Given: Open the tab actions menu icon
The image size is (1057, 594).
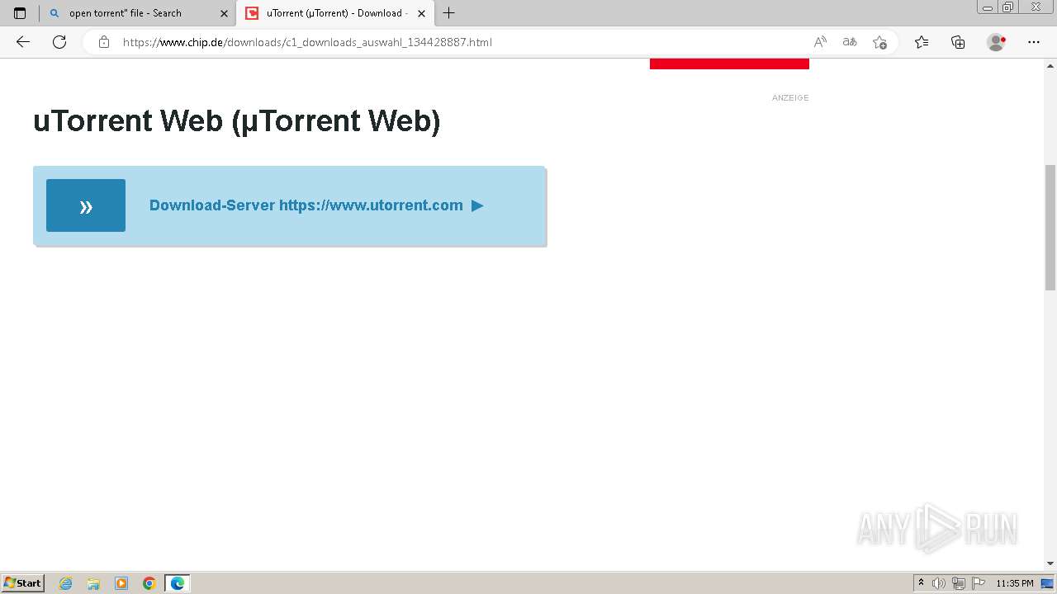Looking at the screenshot, I should [x=20, y=13].
